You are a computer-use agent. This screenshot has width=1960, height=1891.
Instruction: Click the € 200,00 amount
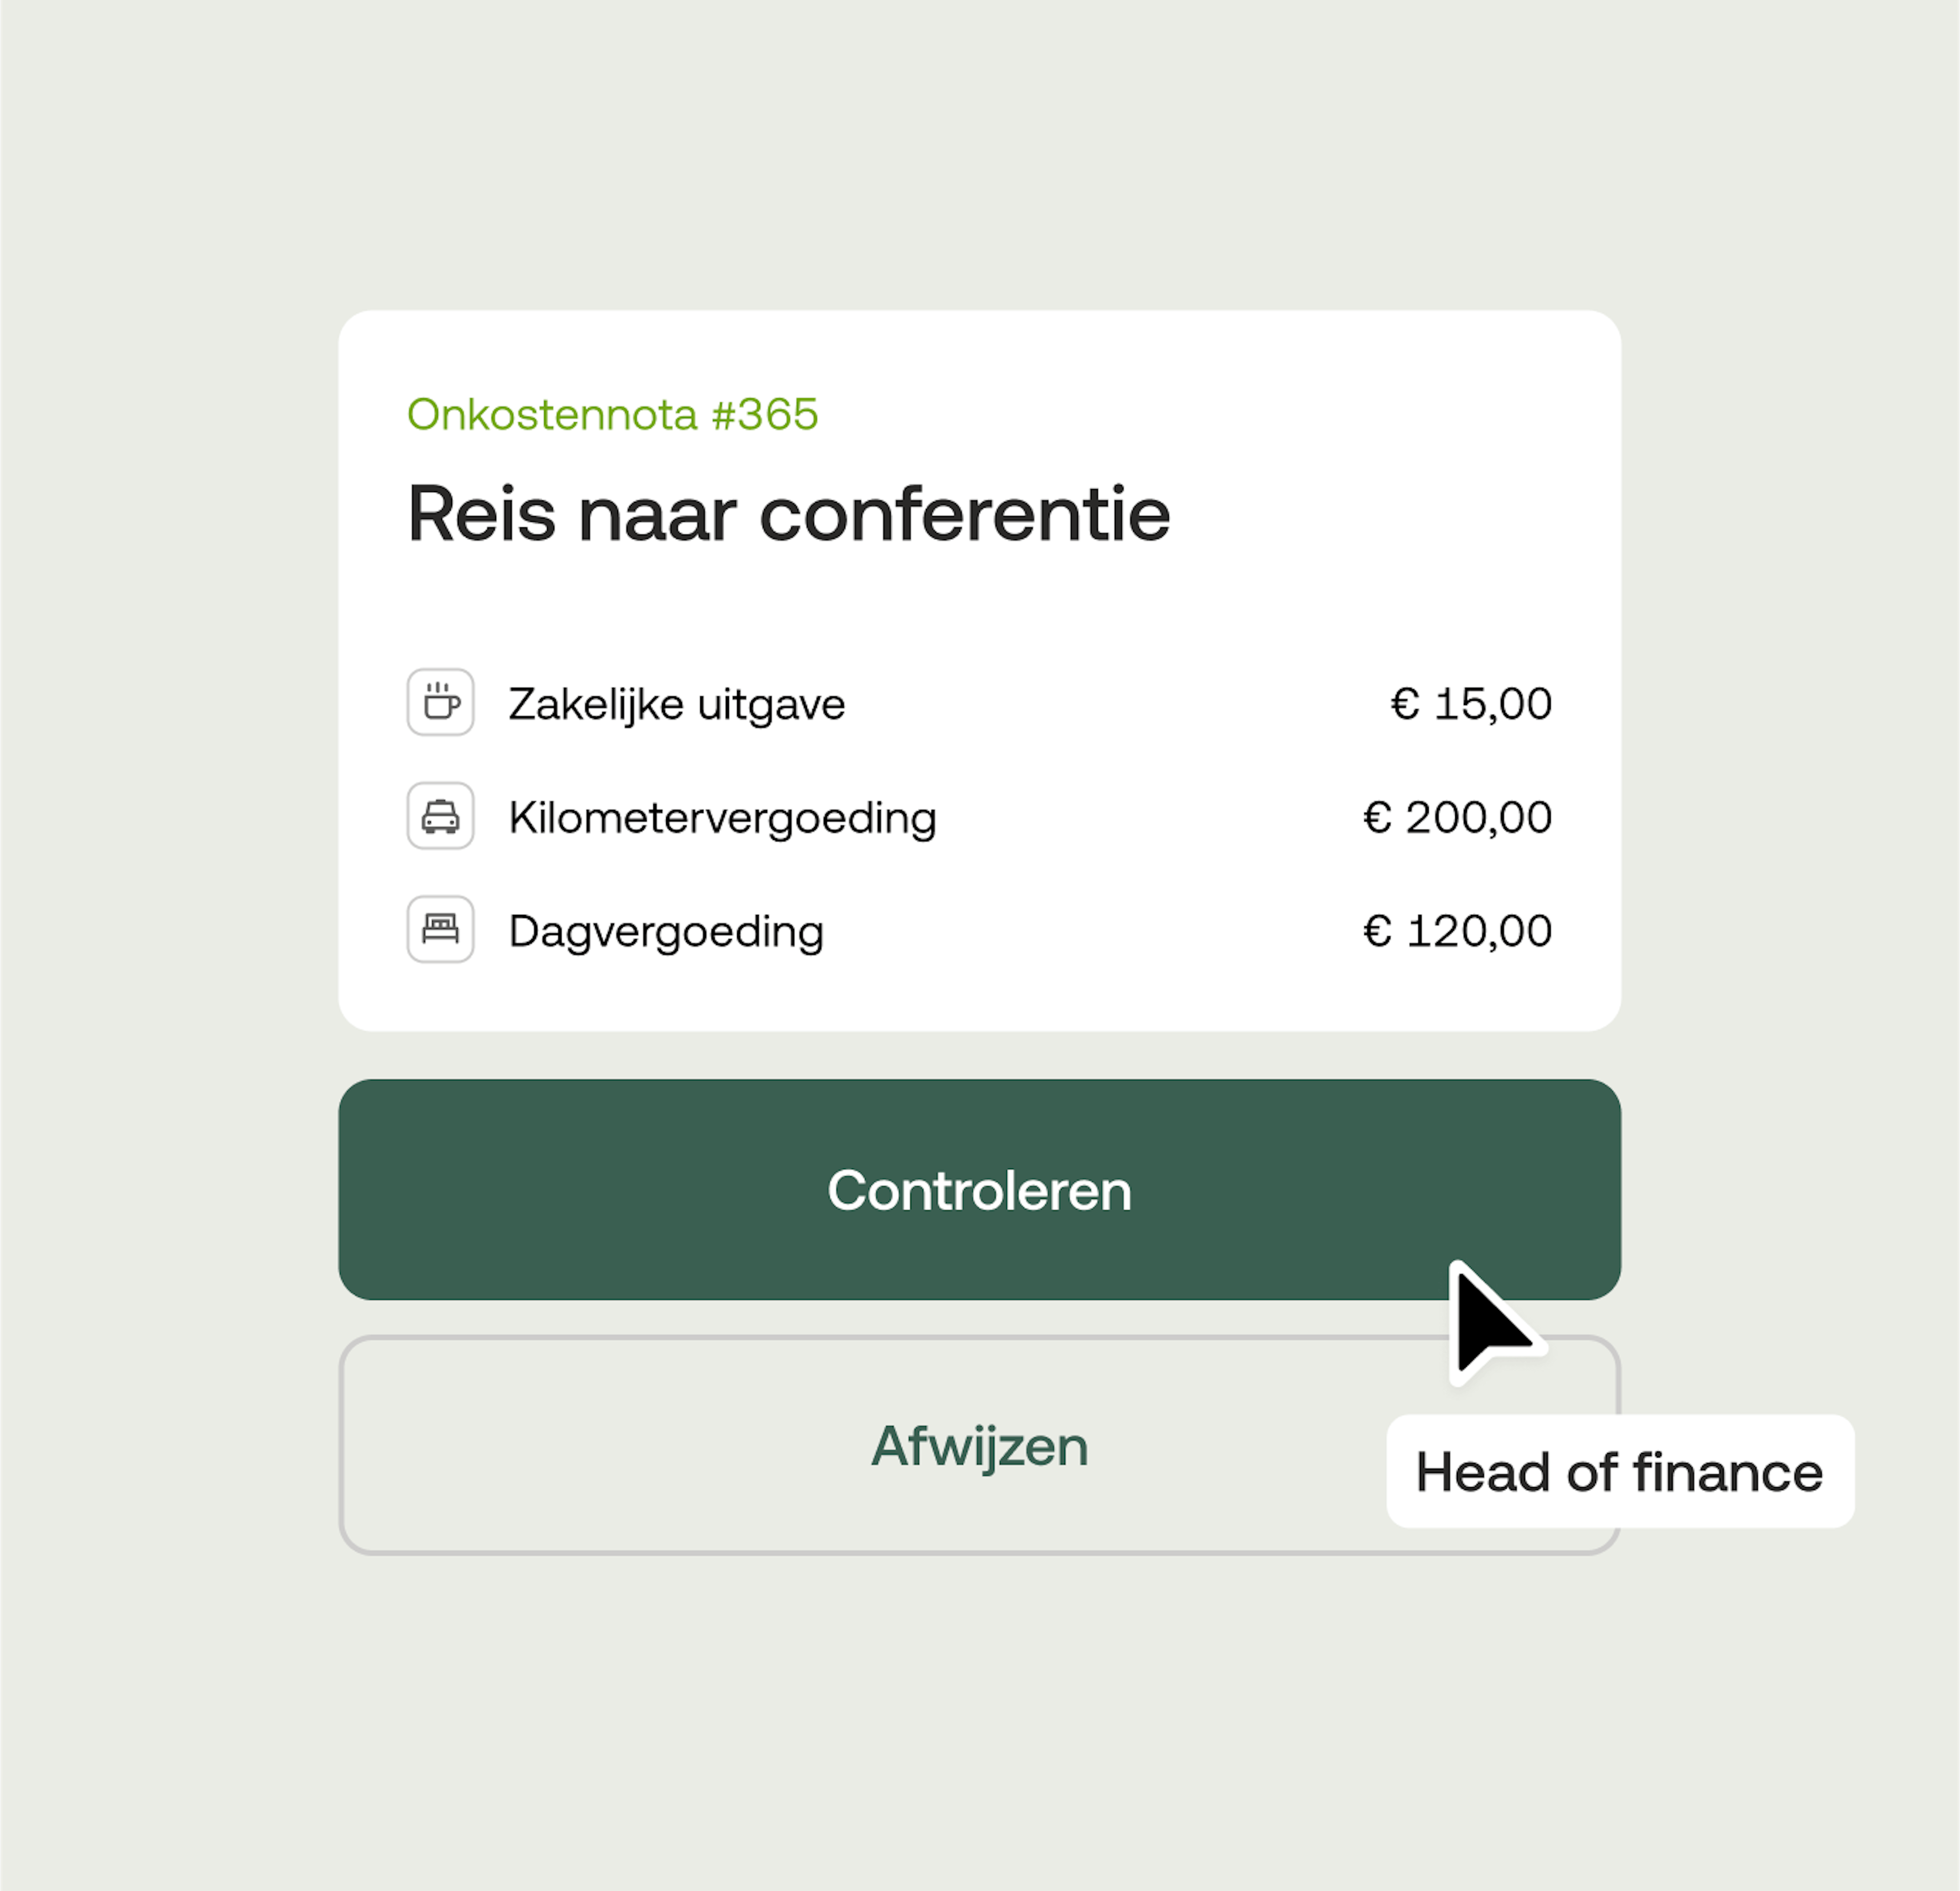click(1457, 818)
